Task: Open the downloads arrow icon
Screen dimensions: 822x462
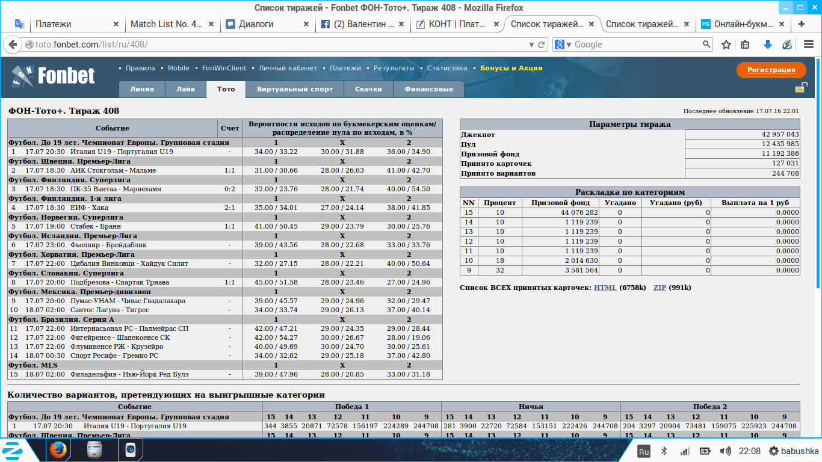Action: [x=767, y=45]
